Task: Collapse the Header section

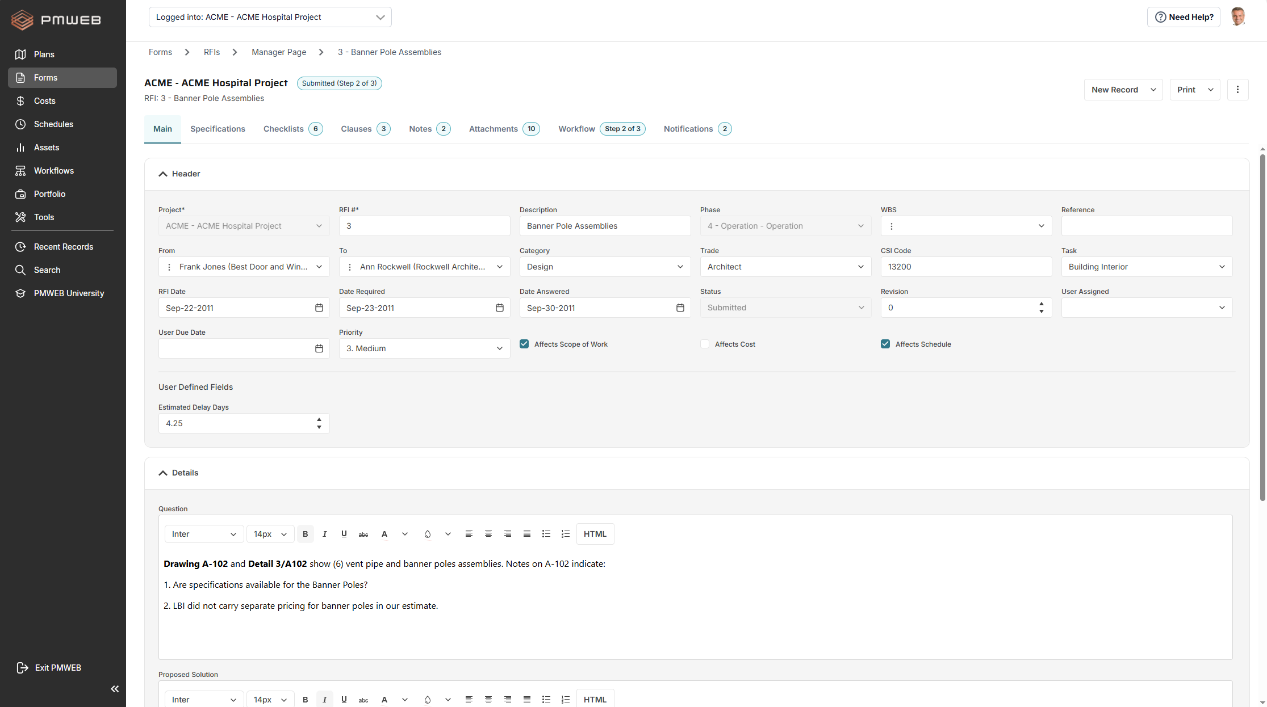Action: (163, 174)
